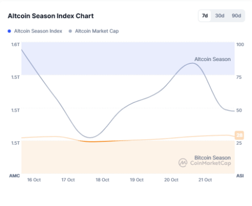Viewport: 252px width, 206px height.
Task: Toggle the Altcoin Market Cap legend dot
Action: tap(70, 31)
